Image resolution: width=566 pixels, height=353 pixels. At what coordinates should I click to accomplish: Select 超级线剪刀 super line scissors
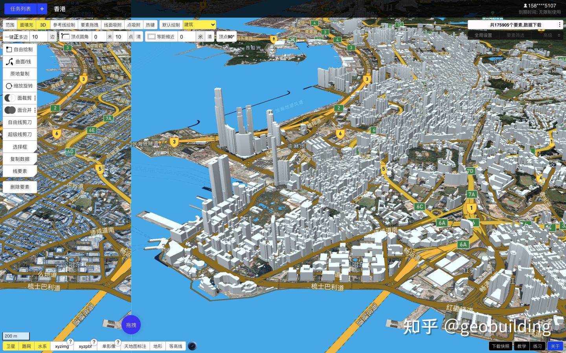coord(20,135)
